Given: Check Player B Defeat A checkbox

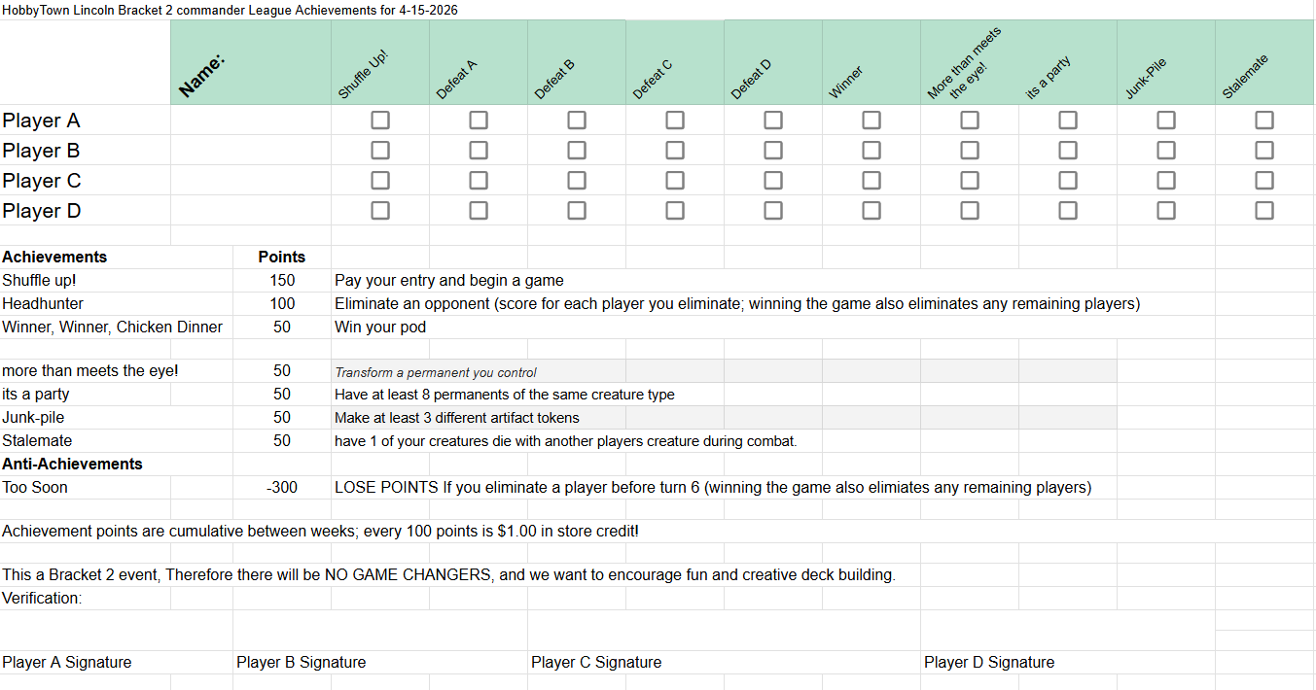Looking at the screenshot, I should (x=479, y=151).
